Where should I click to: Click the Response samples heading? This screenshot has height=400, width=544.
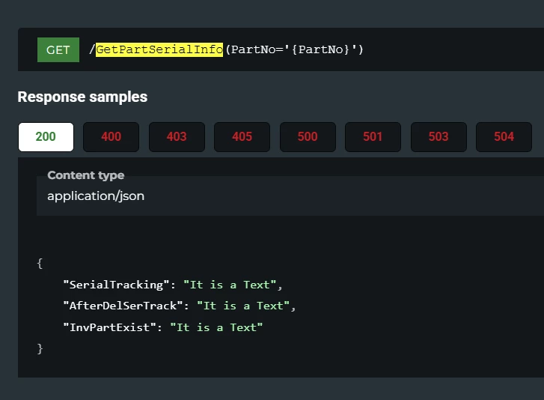pyautogui.click(x=82, y=97)
